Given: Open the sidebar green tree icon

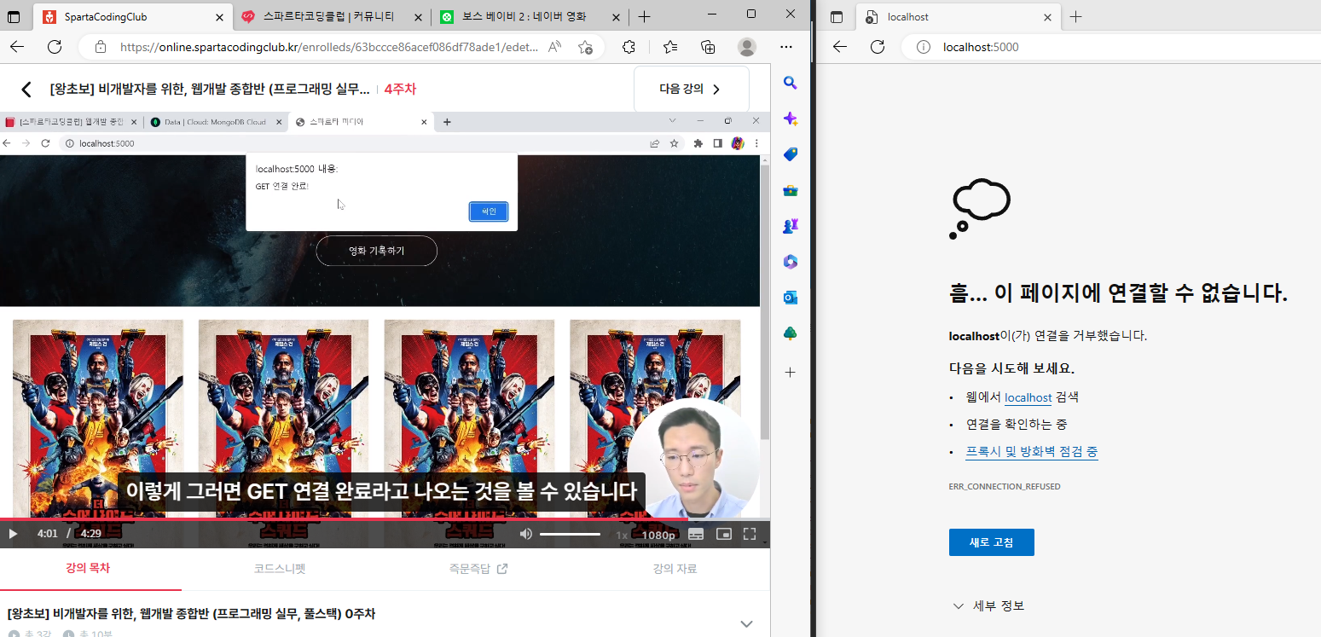Looking at the screenshot, I should [x=790, y=333].
